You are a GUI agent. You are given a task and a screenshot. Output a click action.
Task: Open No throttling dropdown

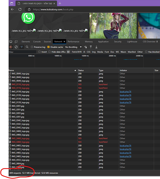point(73,47)
